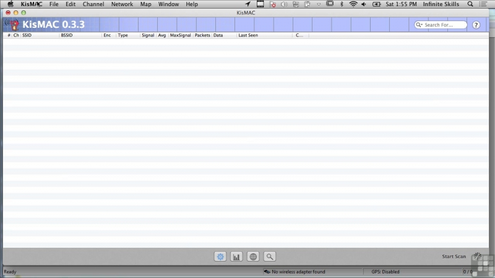Sort by the Packets column header
The image size is (495, 278).
pyautogui.click(x=202, y=35)
